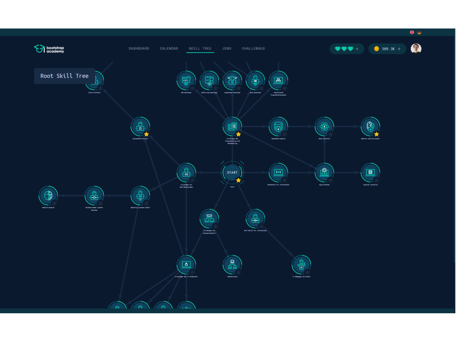Open the Mobile App Developer skill node

[x=209, y=80]
